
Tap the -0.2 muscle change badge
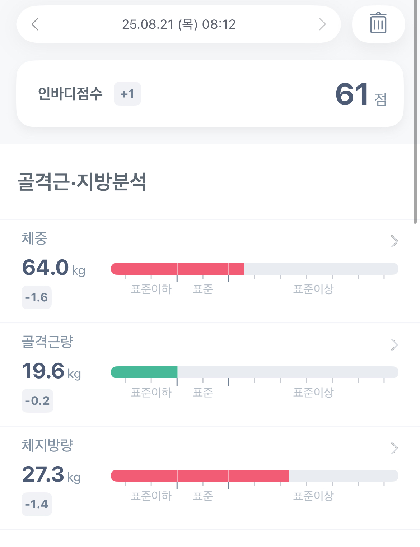[x=37, y=401]
